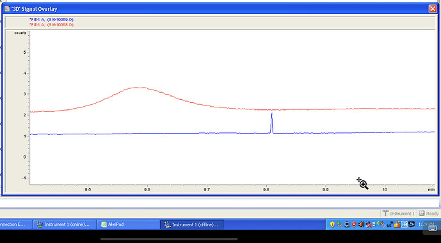Screen dimensions: 441x243
Task: Click the orange lock tray icon
Action: coord(397,224)
